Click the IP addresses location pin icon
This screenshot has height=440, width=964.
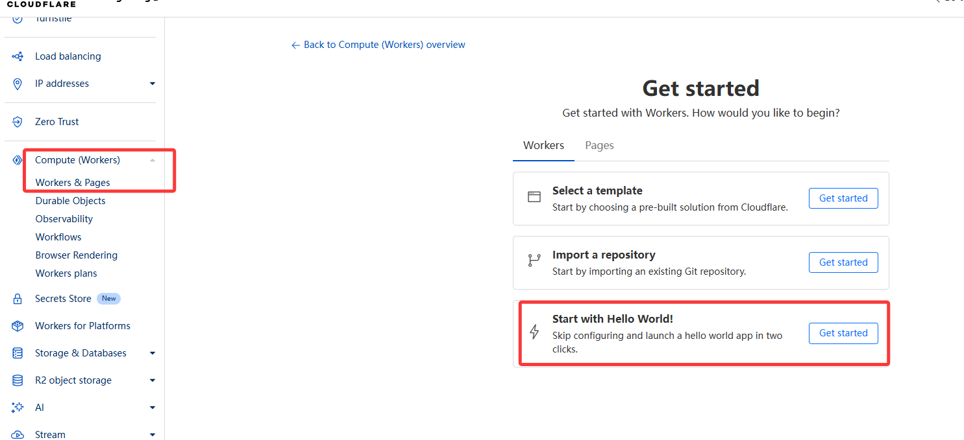click(x=18, y=84)
